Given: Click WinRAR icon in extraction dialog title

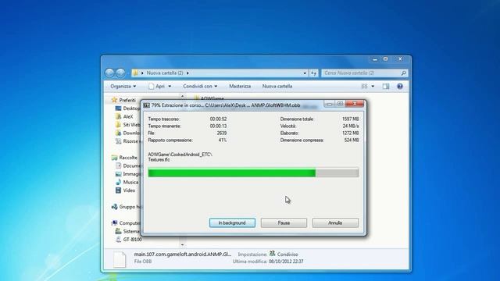Looking at the screenshot, I should pyautogui.click(x=146, y=105).
